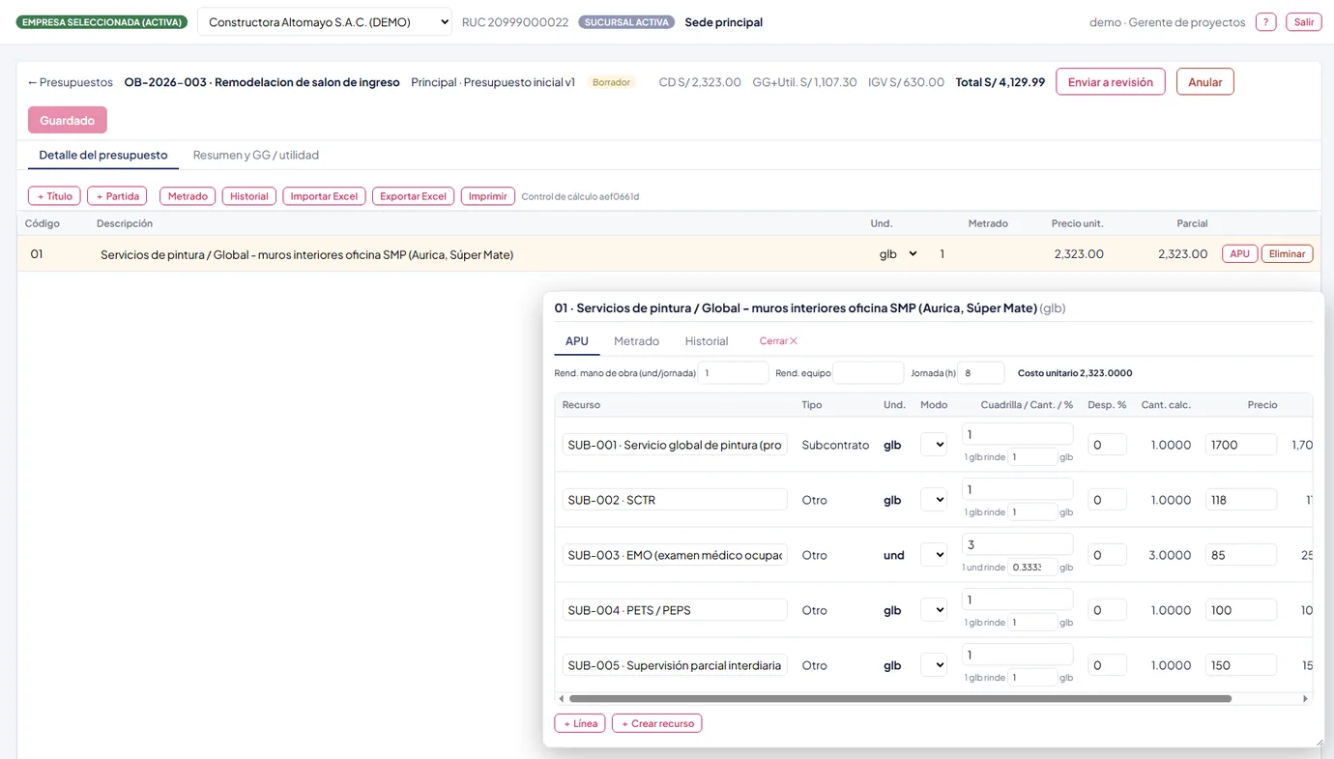Add a new Línea to the APU
Viewport: 1334px width, 759px height.
click(x=580, y=723)
